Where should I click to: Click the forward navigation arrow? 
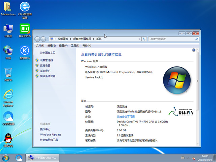click(43, 39)
